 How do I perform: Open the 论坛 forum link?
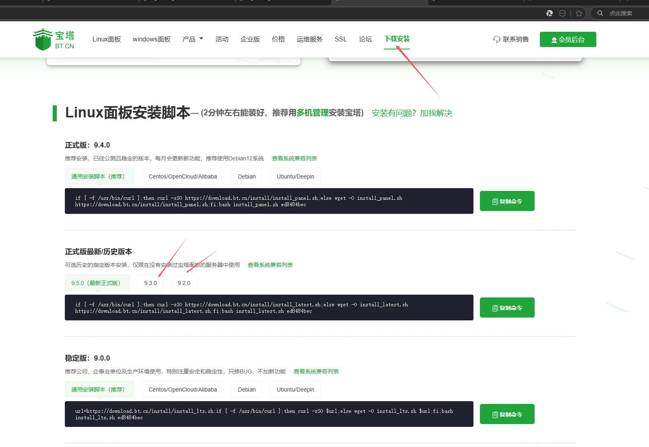(x=366, y=39)
